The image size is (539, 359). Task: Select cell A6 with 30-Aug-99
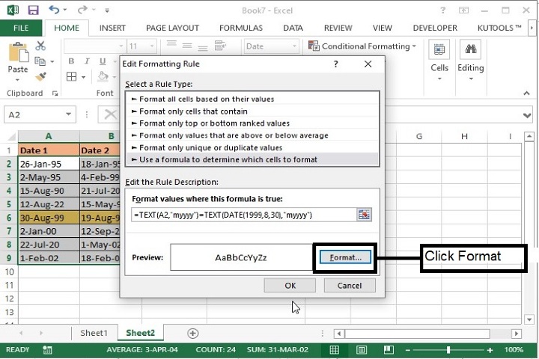click(x=49, y=218)
